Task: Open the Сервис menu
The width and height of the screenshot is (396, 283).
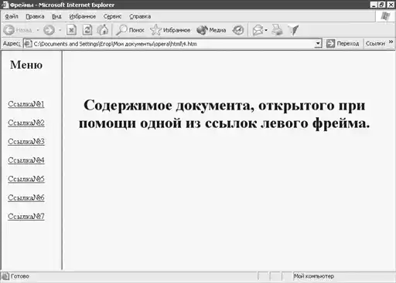Action: (x=112, y=16)
